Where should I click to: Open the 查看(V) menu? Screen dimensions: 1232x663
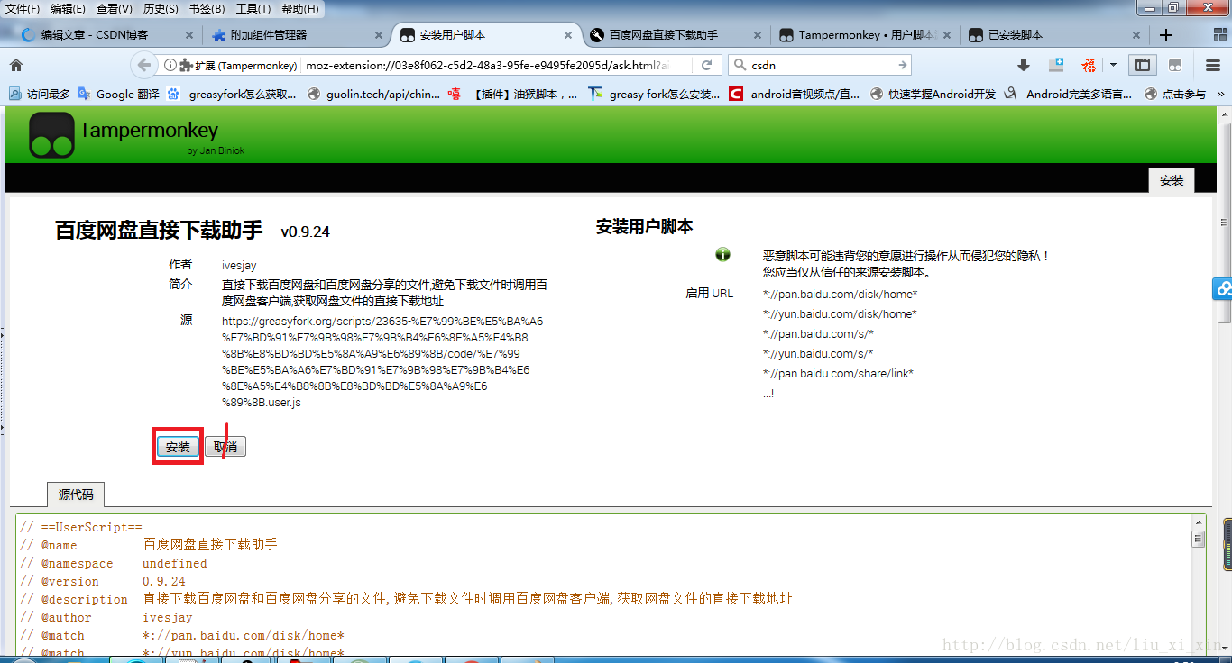click(114, 9)
